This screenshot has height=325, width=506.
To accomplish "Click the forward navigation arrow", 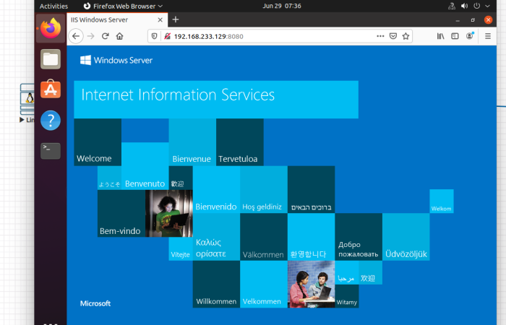I will tap(90, 36).
